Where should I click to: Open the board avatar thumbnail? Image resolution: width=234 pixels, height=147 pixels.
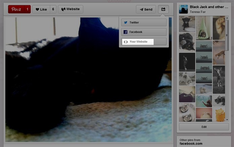(x=183, y=9)
